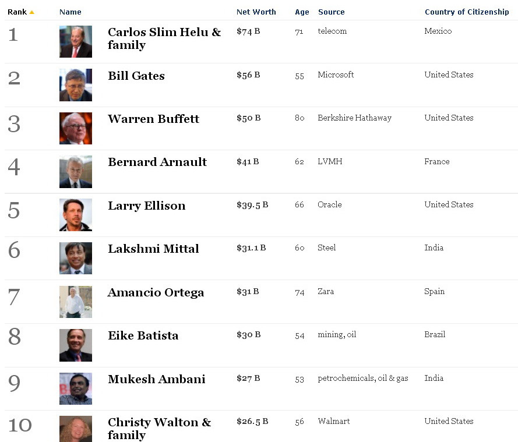Click Larry Ellison's portrait image
Screen dimensions: 518x442
[x=75, y=215]
